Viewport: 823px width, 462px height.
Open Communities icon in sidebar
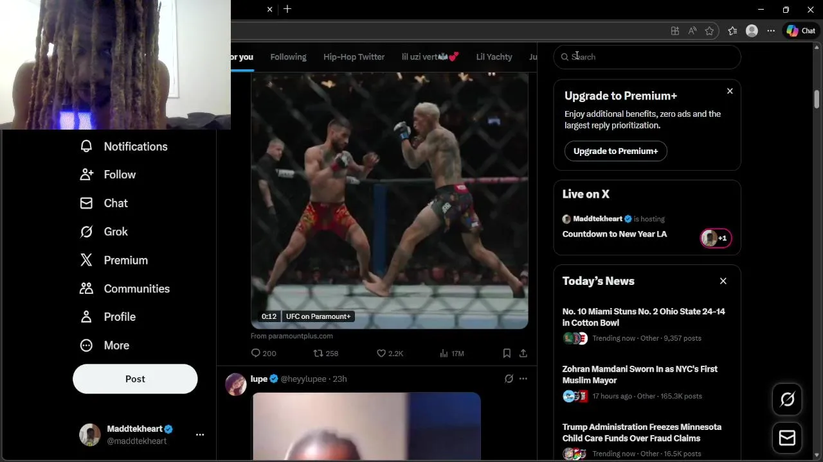tap(86, 289)
